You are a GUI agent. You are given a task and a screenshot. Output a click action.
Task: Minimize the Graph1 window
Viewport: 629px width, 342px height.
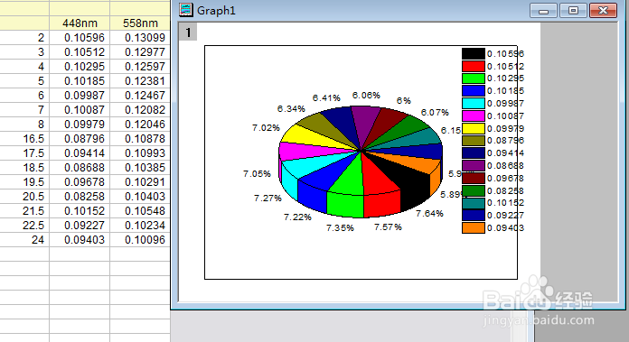[x=543, y=11]
